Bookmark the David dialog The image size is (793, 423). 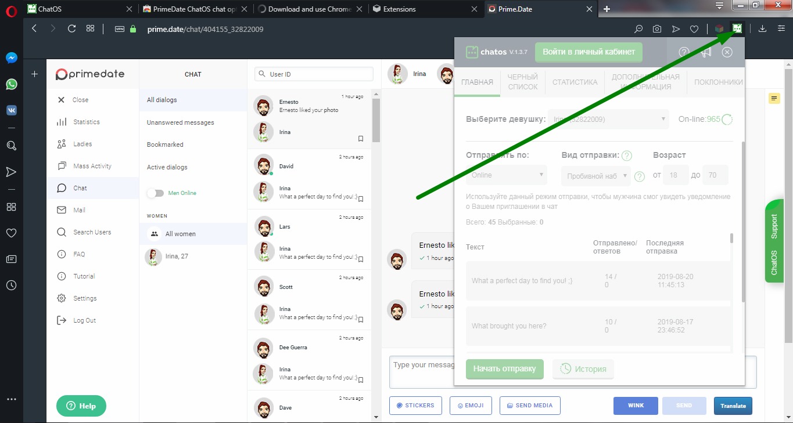[361, 198]
